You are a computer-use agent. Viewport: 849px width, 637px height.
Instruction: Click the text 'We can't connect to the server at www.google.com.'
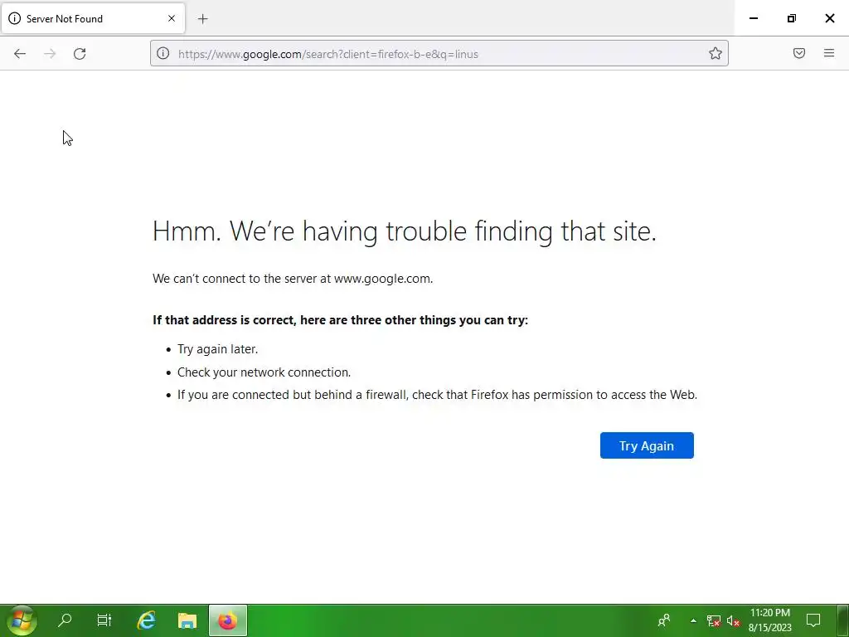293,279
